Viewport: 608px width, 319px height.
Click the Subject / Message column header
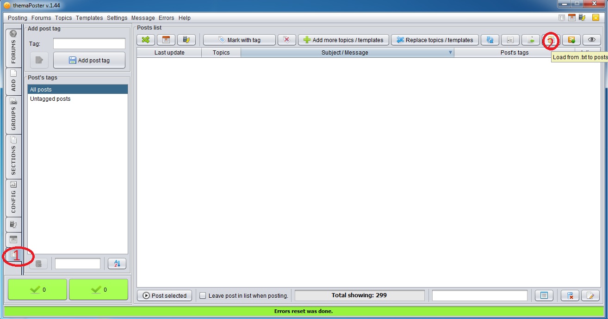(x=347, y=53)
